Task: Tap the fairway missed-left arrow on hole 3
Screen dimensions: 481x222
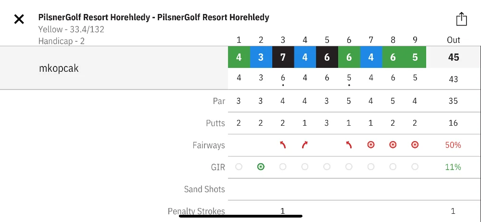Action: [283, 145]
